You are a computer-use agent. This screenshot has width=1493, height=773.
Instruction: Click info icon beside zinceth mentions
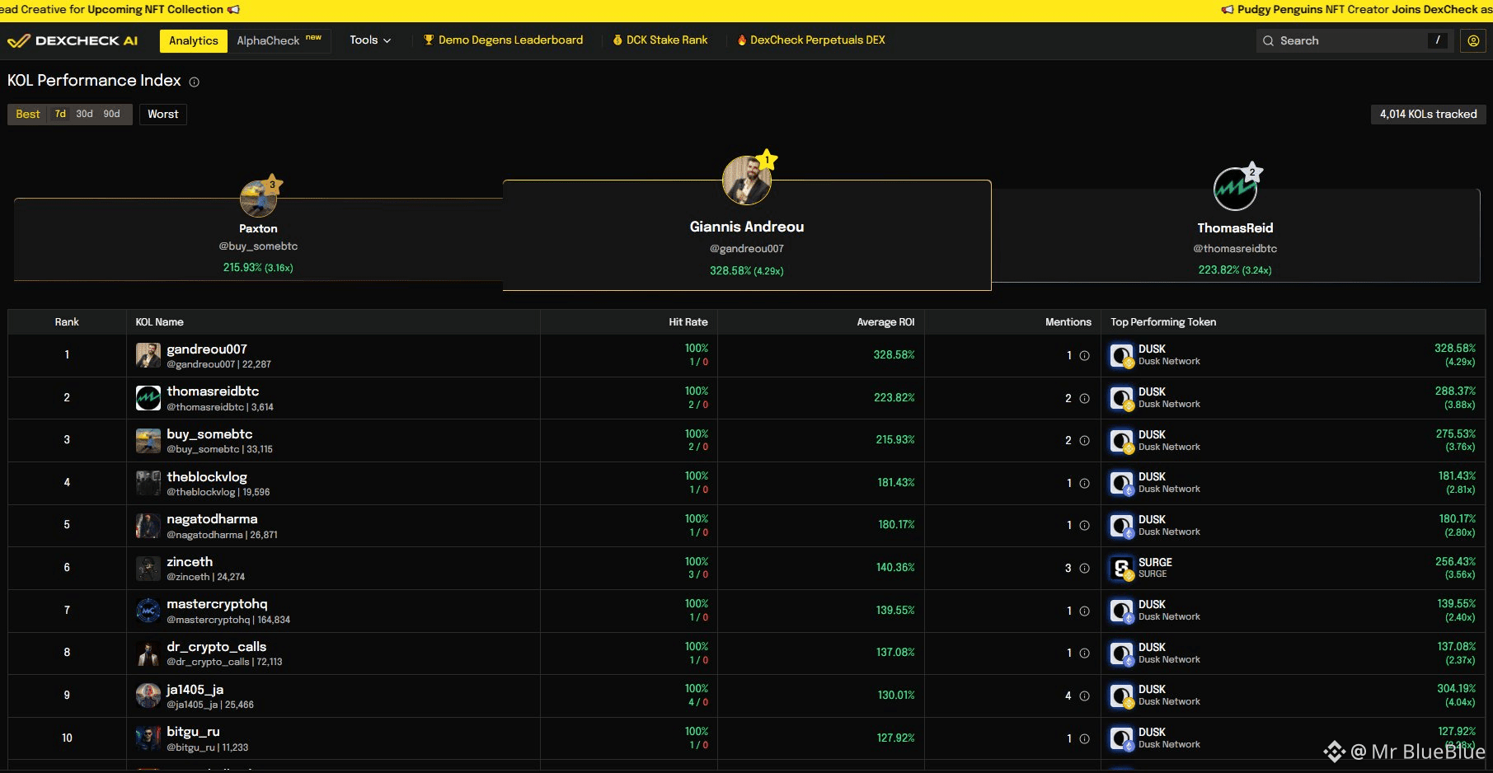coord(1085,569)
